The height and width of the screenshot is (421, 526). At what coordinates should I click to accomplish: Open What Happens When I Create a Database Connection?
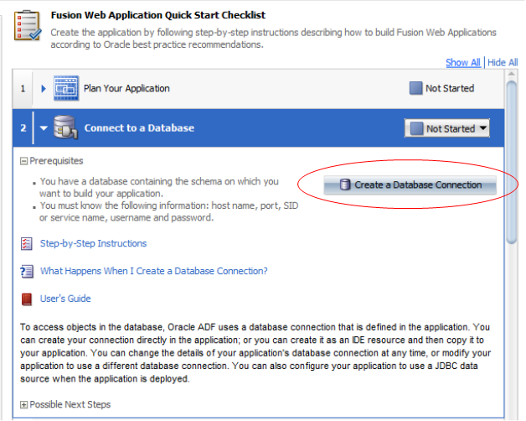tap(153, 271)
